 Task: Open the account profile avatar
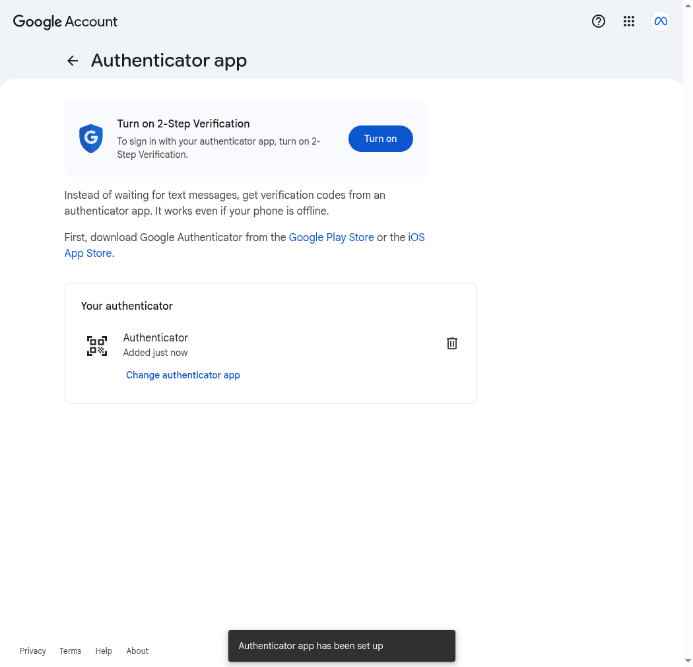(x=661, y=21)
